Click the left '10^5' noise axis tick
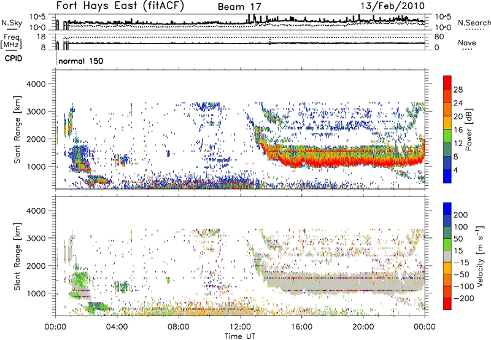The width and height of the screenshot is (491, 340). click(37, 17)
